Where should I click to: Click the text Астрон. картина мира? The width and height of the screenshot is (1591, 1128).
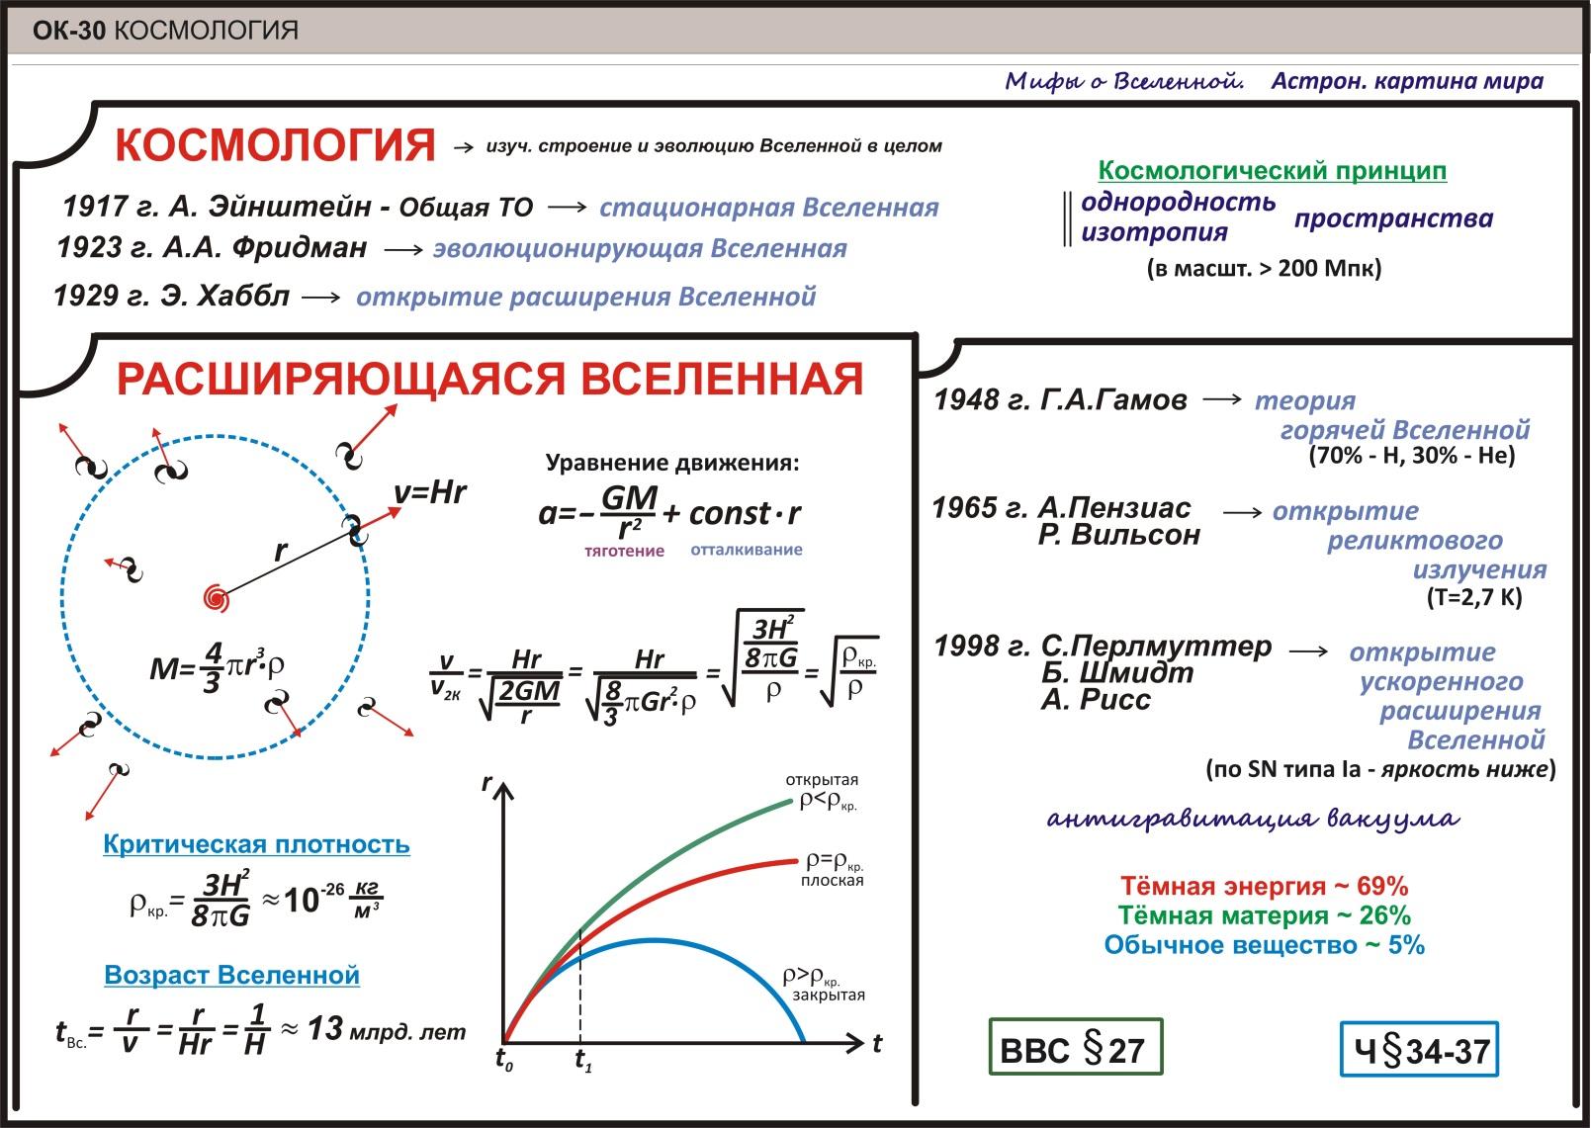(x=1407, y=81)
